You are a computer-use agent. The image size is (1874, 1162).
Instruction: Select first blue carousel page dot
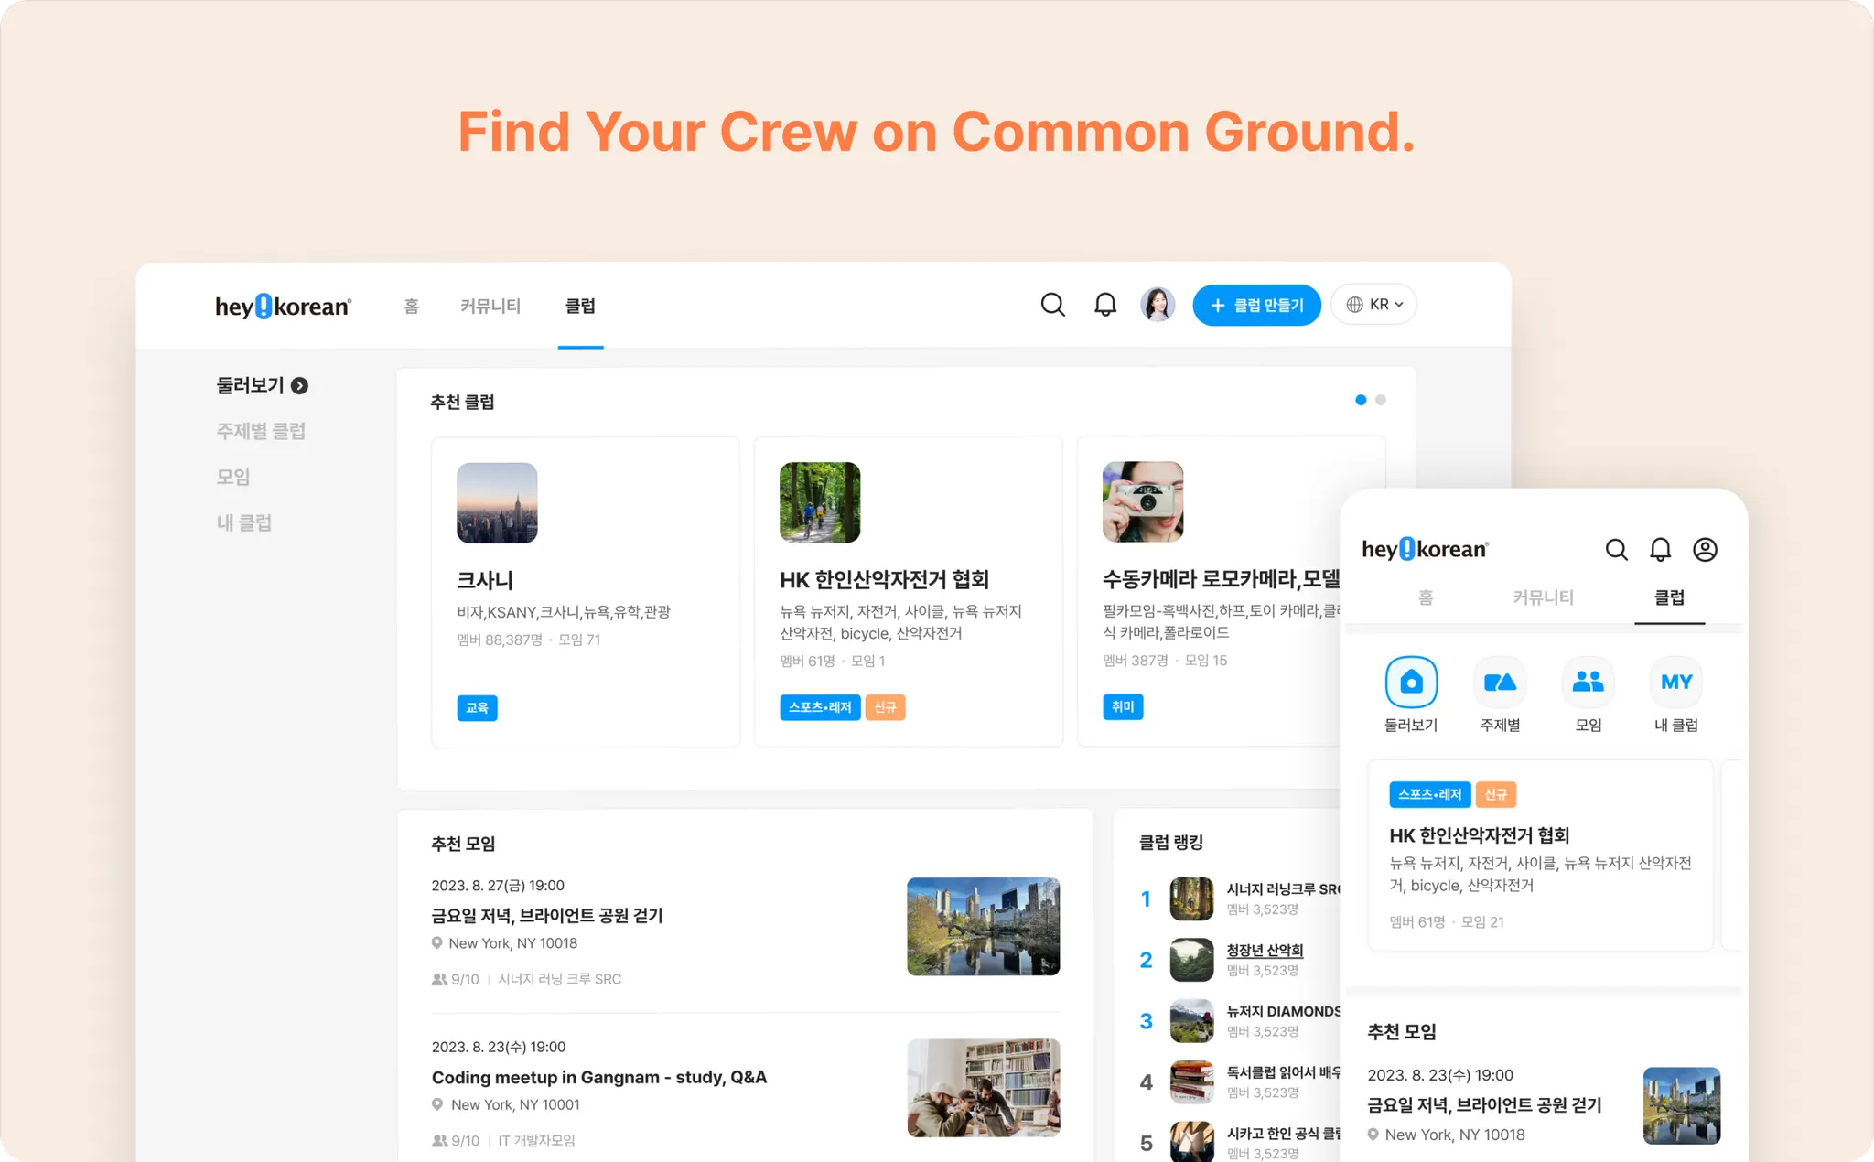[1361, 400]
